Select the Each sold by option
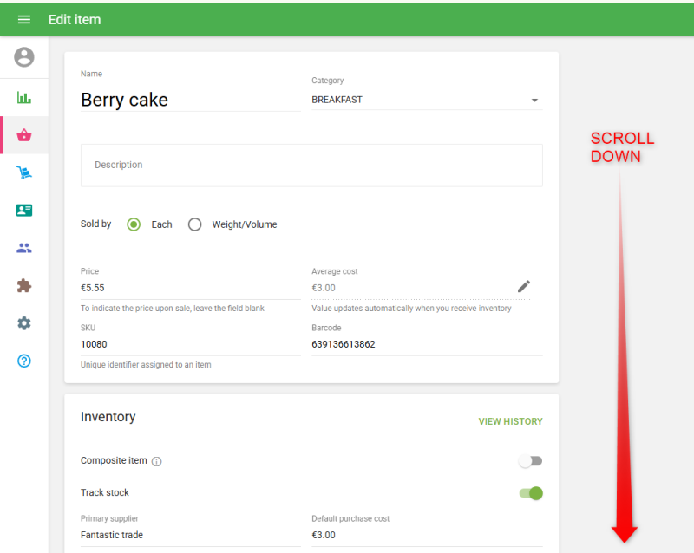 pyautogui.click(x=134, y=224)
